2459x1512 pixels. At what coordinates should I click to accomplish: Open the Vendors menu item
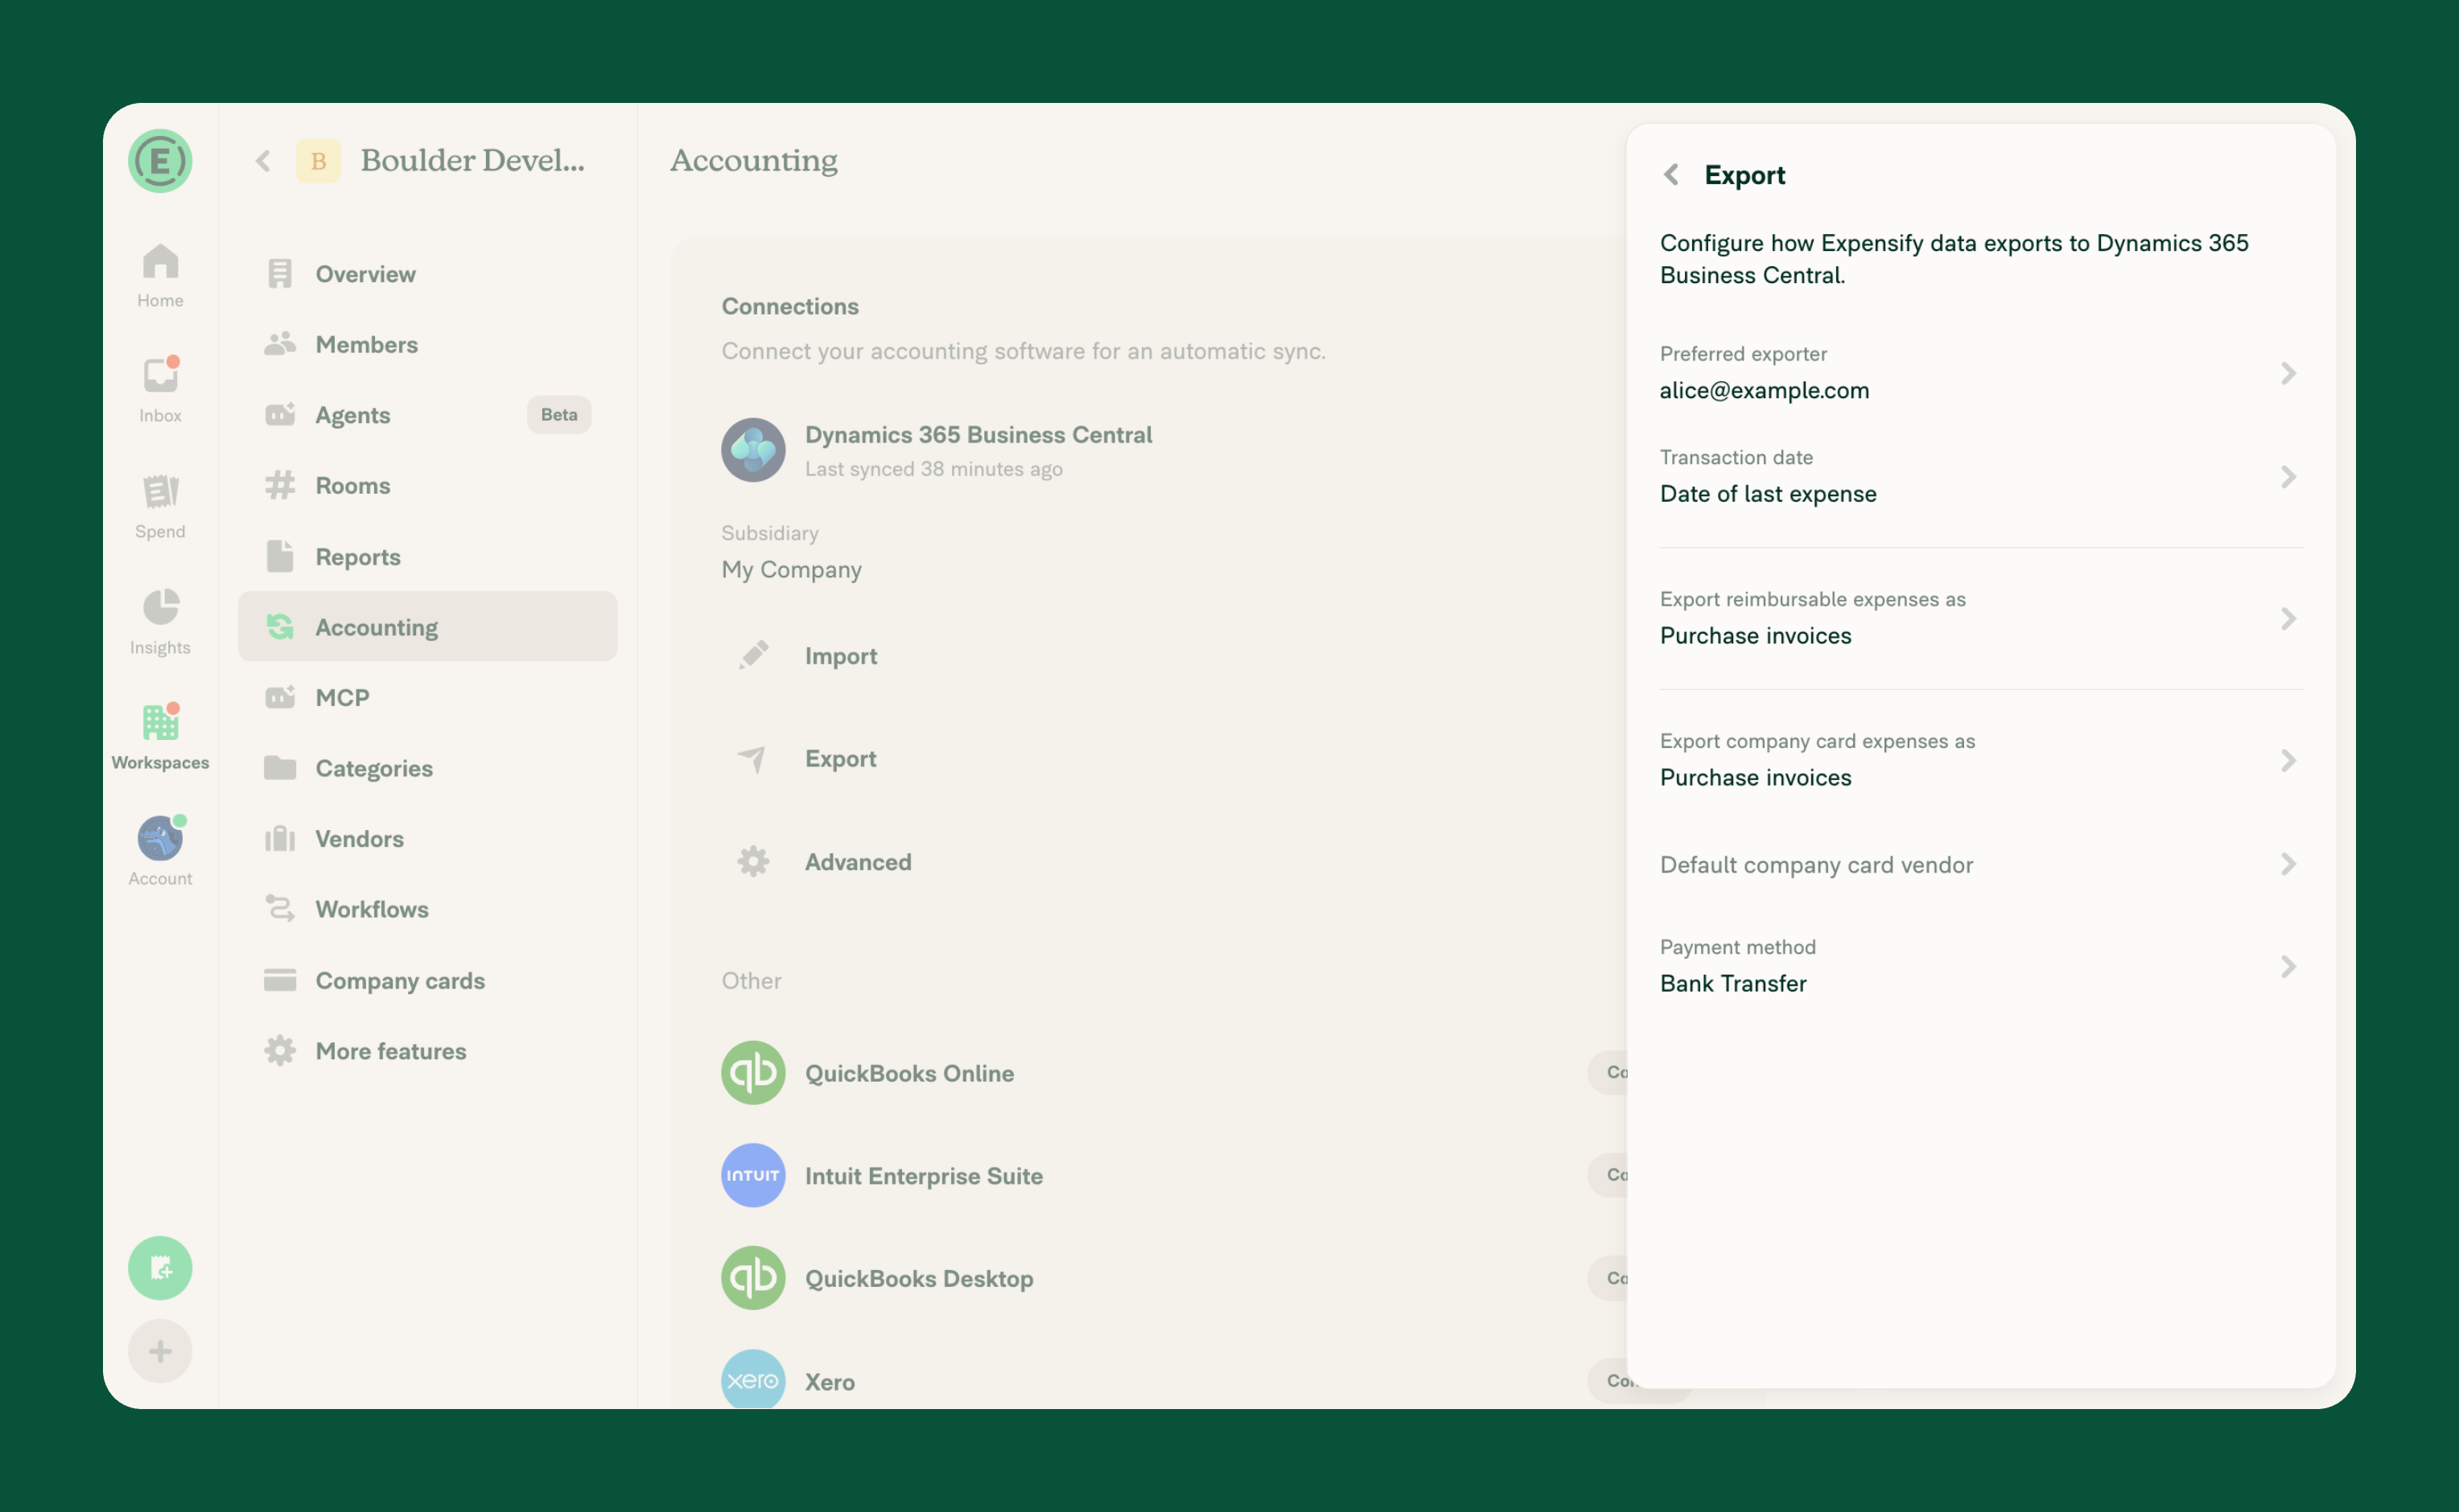point(427,838)
